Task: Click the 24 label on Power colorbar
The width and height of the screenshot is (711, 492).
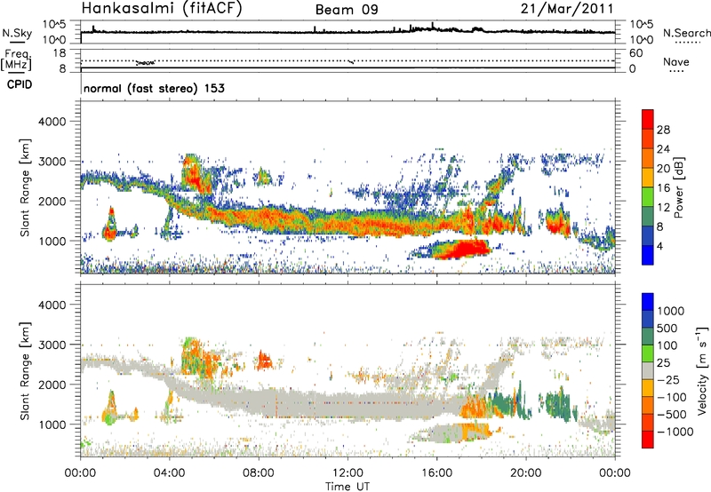Action: pos(663,149)
